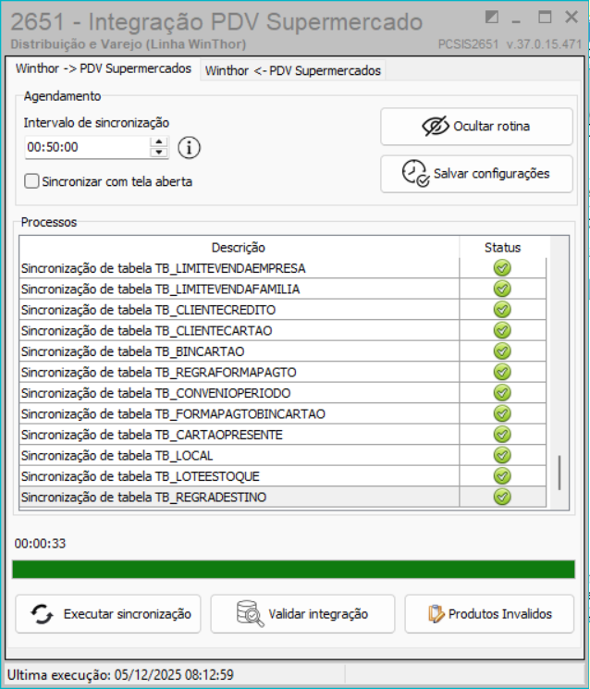Click the info icon beside sync interval
Screen dimensions: 590x689
pyautogui.click(x=189, y=148)
